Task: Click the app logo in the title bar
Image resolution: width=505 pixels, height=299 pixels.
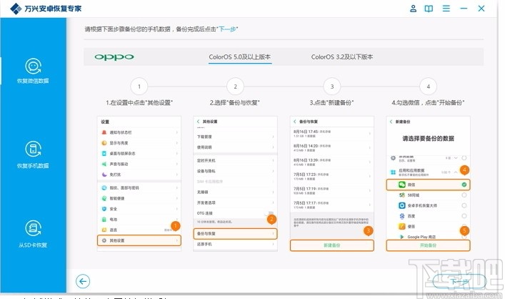Action: pos(16,9)
